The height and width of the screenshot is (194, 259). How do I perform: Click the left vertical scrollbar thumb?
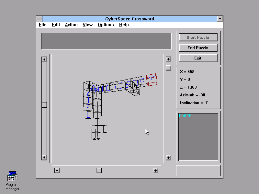[x=44, y=105]
